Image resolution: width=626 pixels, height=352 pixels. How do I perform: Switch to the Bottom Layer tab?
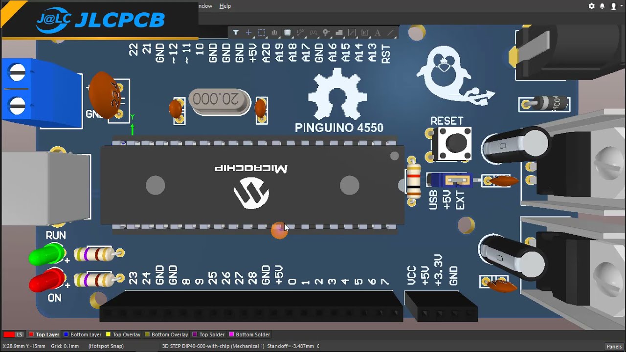[82, 334]
